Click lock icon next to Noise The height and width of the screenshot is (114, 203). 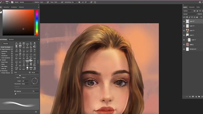[x=12, y=64]
